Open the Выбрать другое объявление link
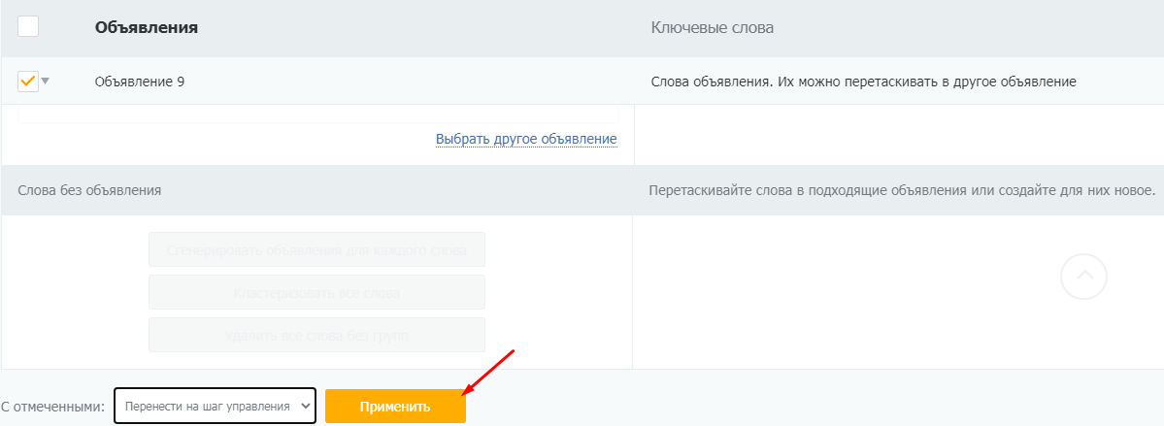 [x=526, y=139]
